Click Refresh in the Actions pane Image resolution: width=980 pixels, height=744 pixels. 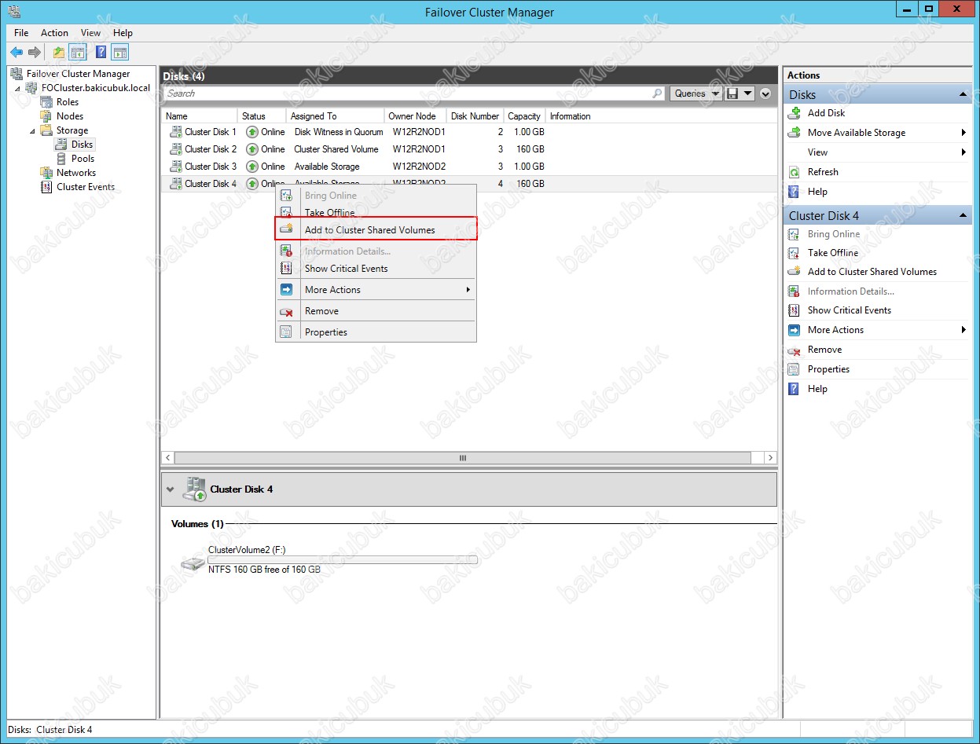[823, 172]
